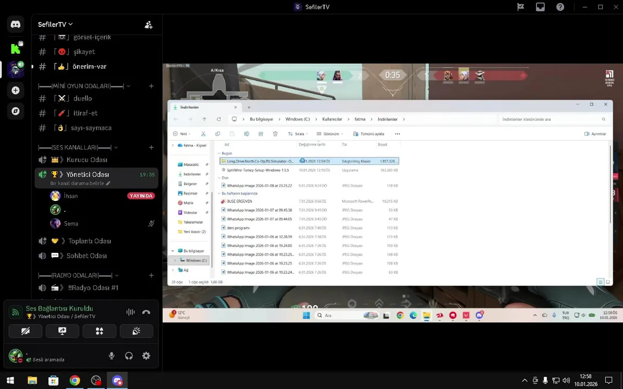Open the şikayet text channel

coord(97,52)
